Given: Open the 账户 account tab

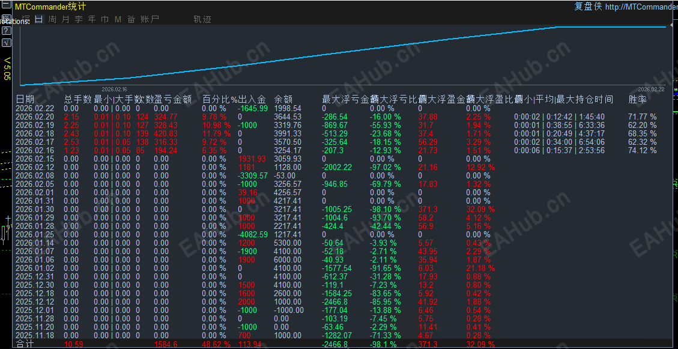Looking at the screenshot, I should [x=150, y=19].
